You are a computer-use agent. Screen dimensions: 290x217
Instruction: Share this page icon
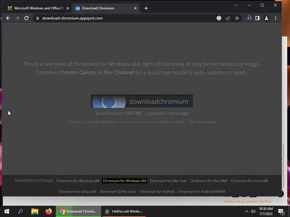(228, 18)
